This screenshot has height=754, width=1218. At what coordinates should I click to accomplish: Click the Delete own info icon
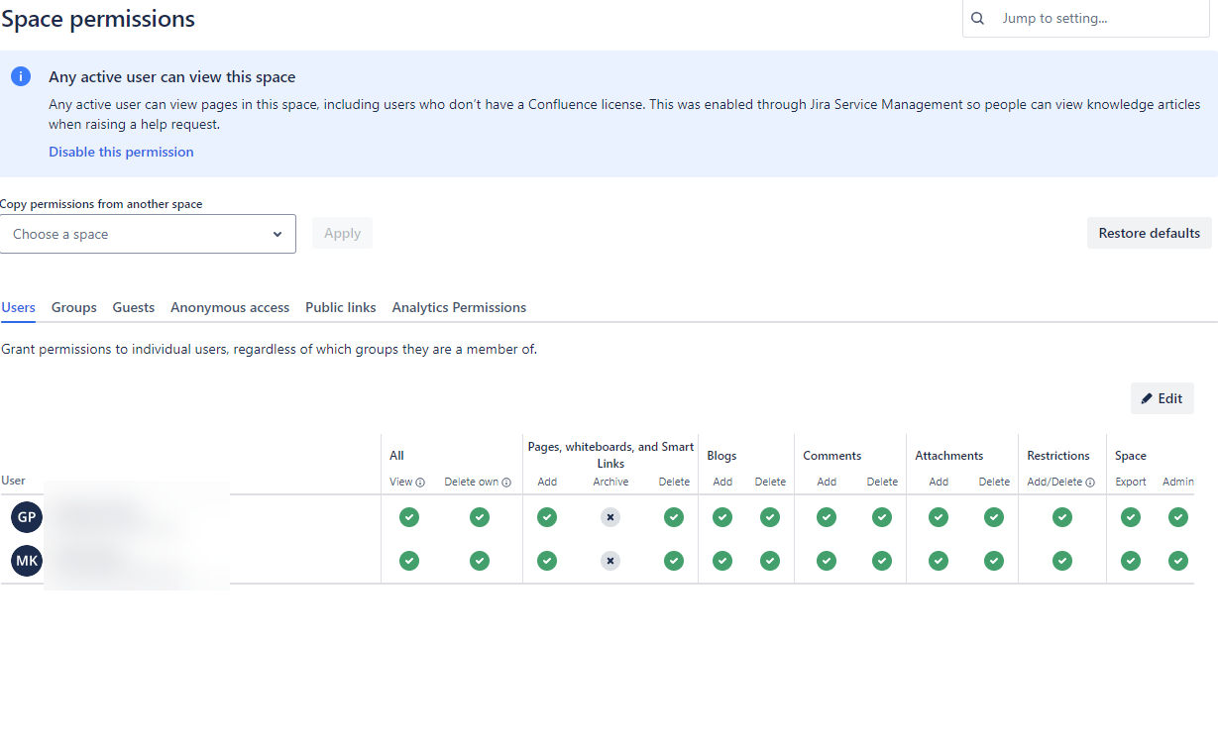tap(506, 483)
